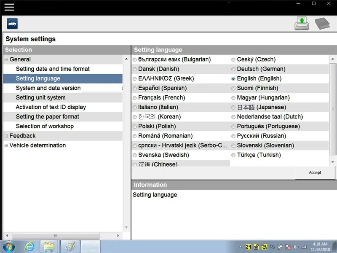337x253 pixels.
Task: Click the vehicle car icon
Action: click(13, 24)
